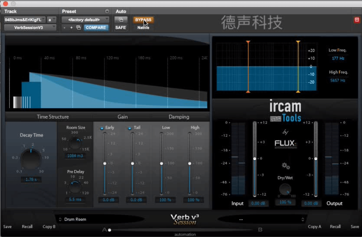Open the gears settings icon

286,166
